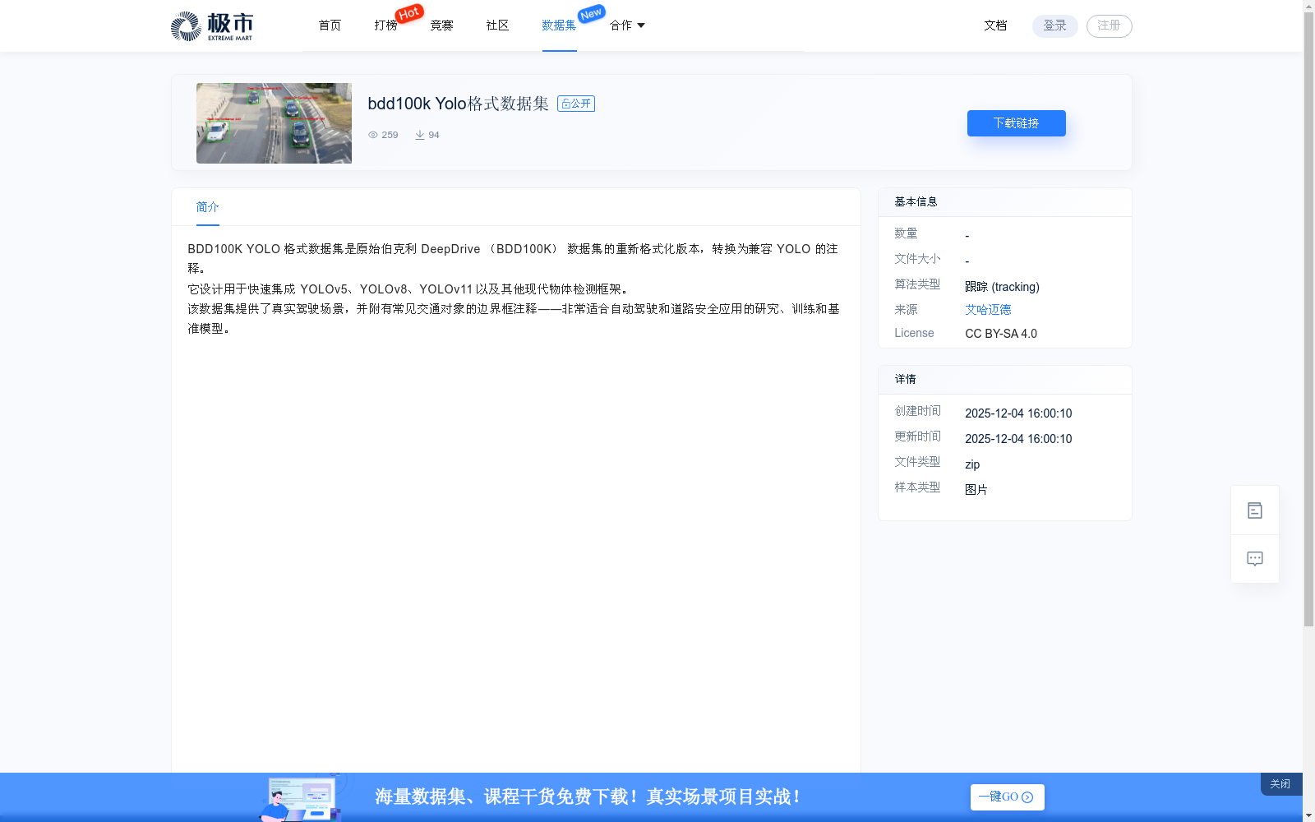Image resolution: width=1315 pixels, height=822 pixels.
Task: Click the 极市 Extreme Mart logo
Action: pos(211,26)
